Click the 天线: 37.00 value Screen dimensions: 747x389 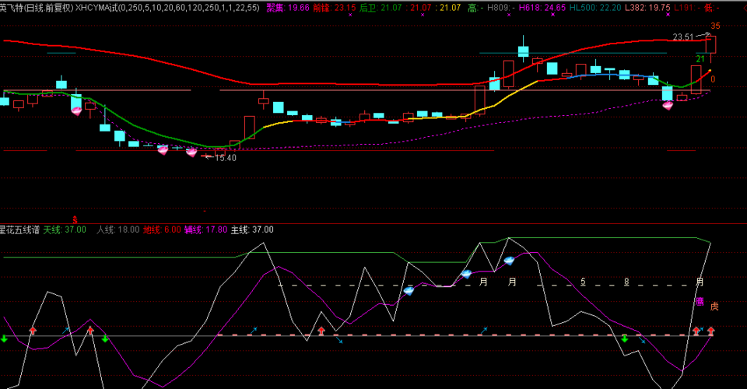click(x=65, y=230)
